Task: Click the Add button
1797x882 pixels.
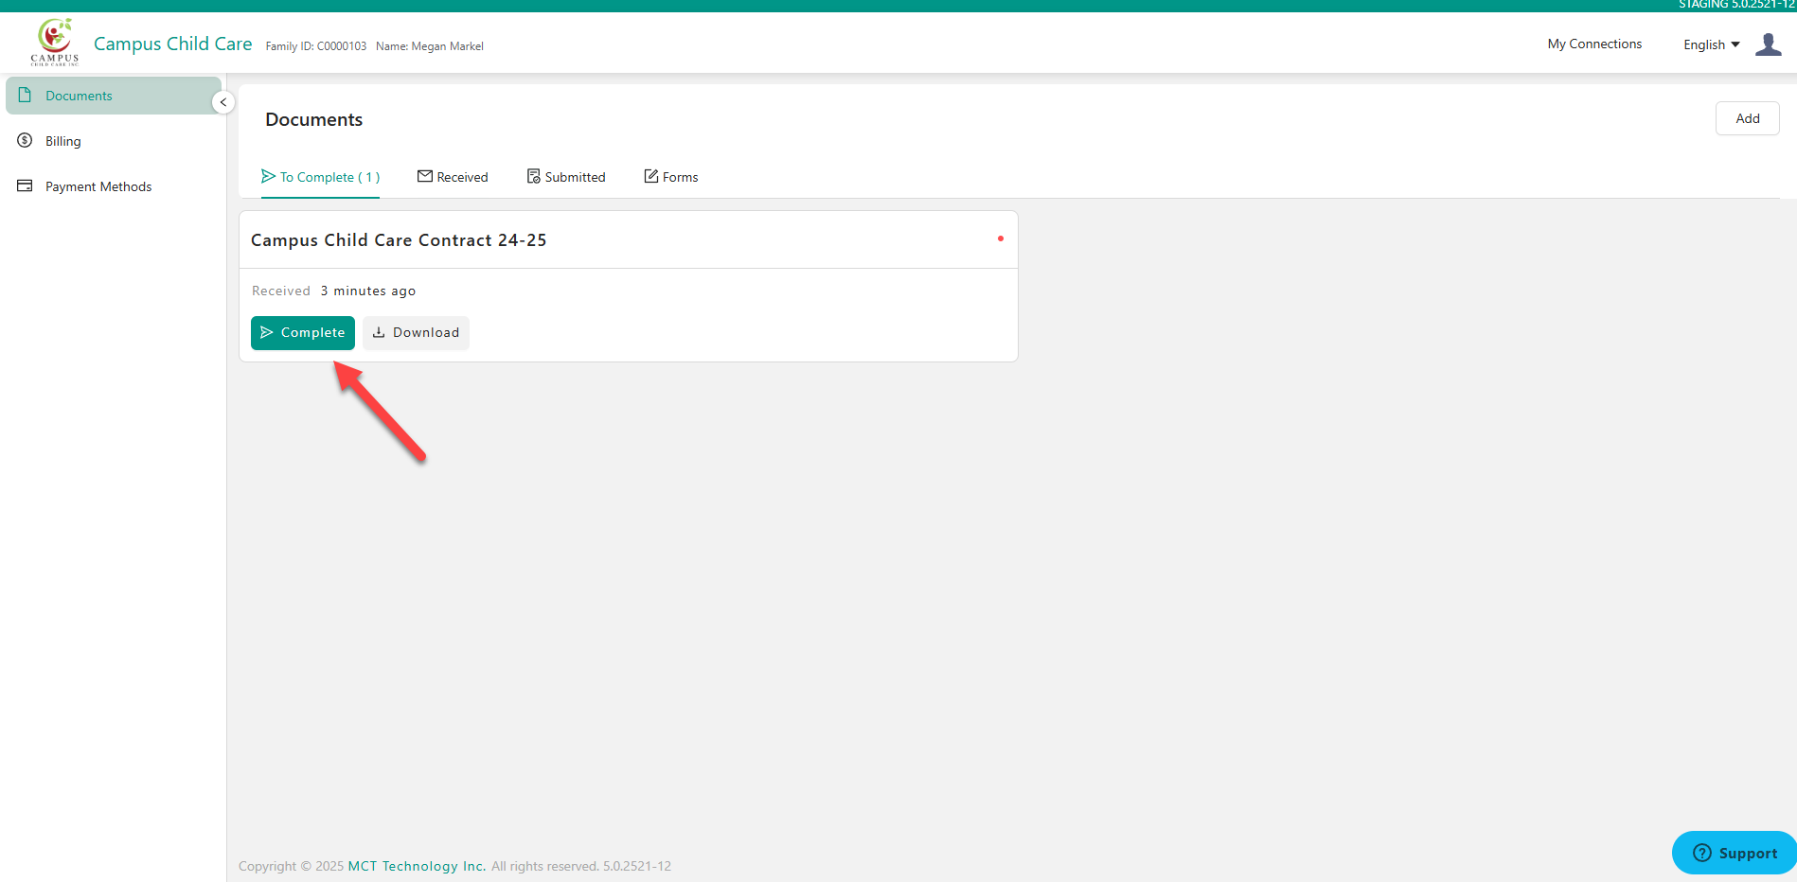Action: point(1747,118)
